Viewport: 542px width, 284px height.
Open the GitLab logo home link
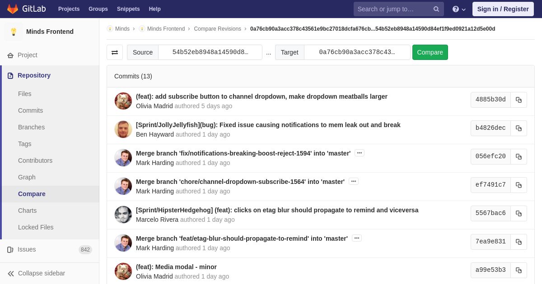tap(25, 9)
